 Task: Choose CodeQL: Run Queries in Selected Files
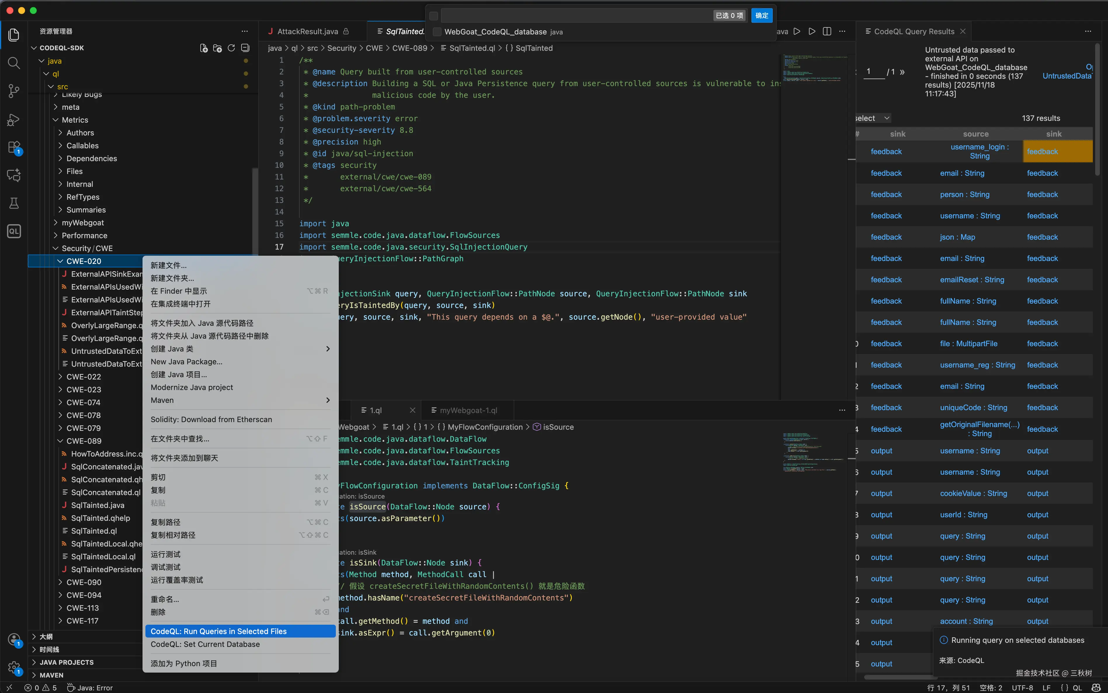(x=219, y=631)
